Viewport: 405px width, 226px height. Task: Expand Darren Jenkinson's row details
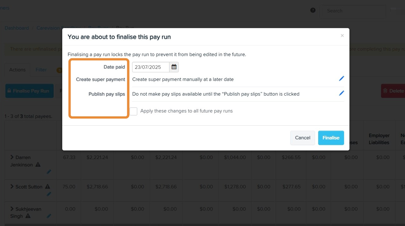(x=12, y=157)
